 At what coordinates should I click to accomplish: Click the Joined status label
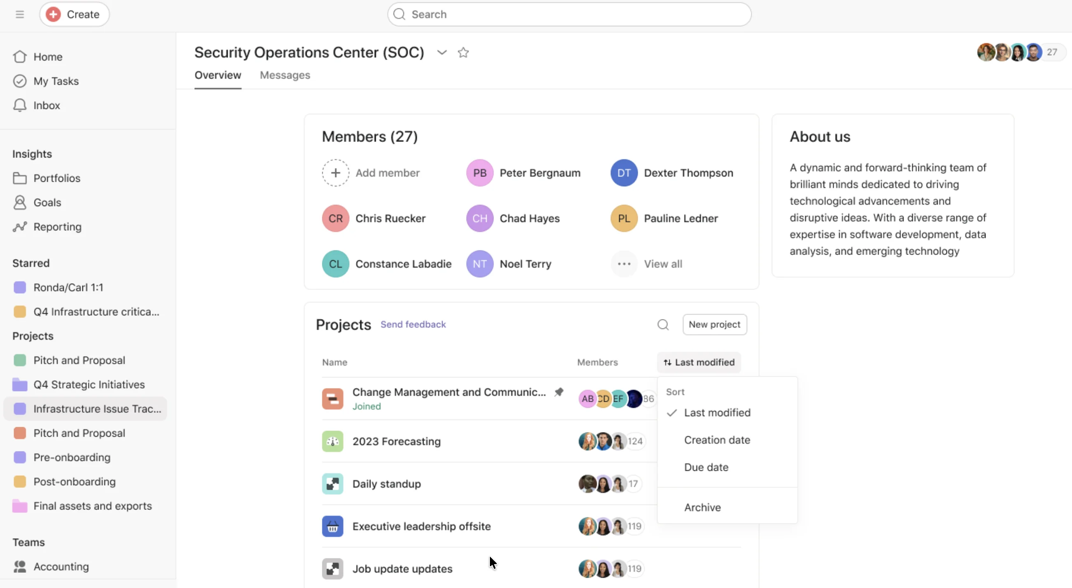(367, 406)
